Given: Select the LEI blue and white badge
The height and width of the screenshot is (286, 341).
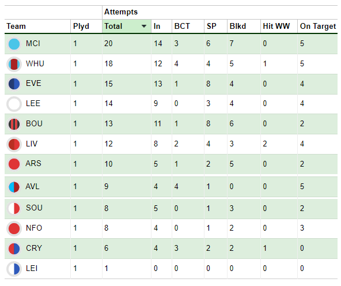Looking at the screenshot, I should pyautogui.click(x=14, y=269).
